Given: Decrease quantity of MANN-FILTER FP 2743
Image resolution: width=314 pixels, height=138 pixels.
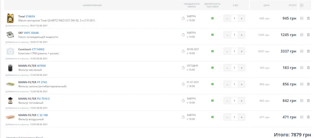Looking at the screenshot, I should pyautogui.click(x=227, y=84).
